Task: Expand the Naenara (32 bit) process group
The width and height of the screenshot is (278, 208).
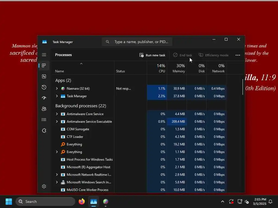Action: coord(57,89)
